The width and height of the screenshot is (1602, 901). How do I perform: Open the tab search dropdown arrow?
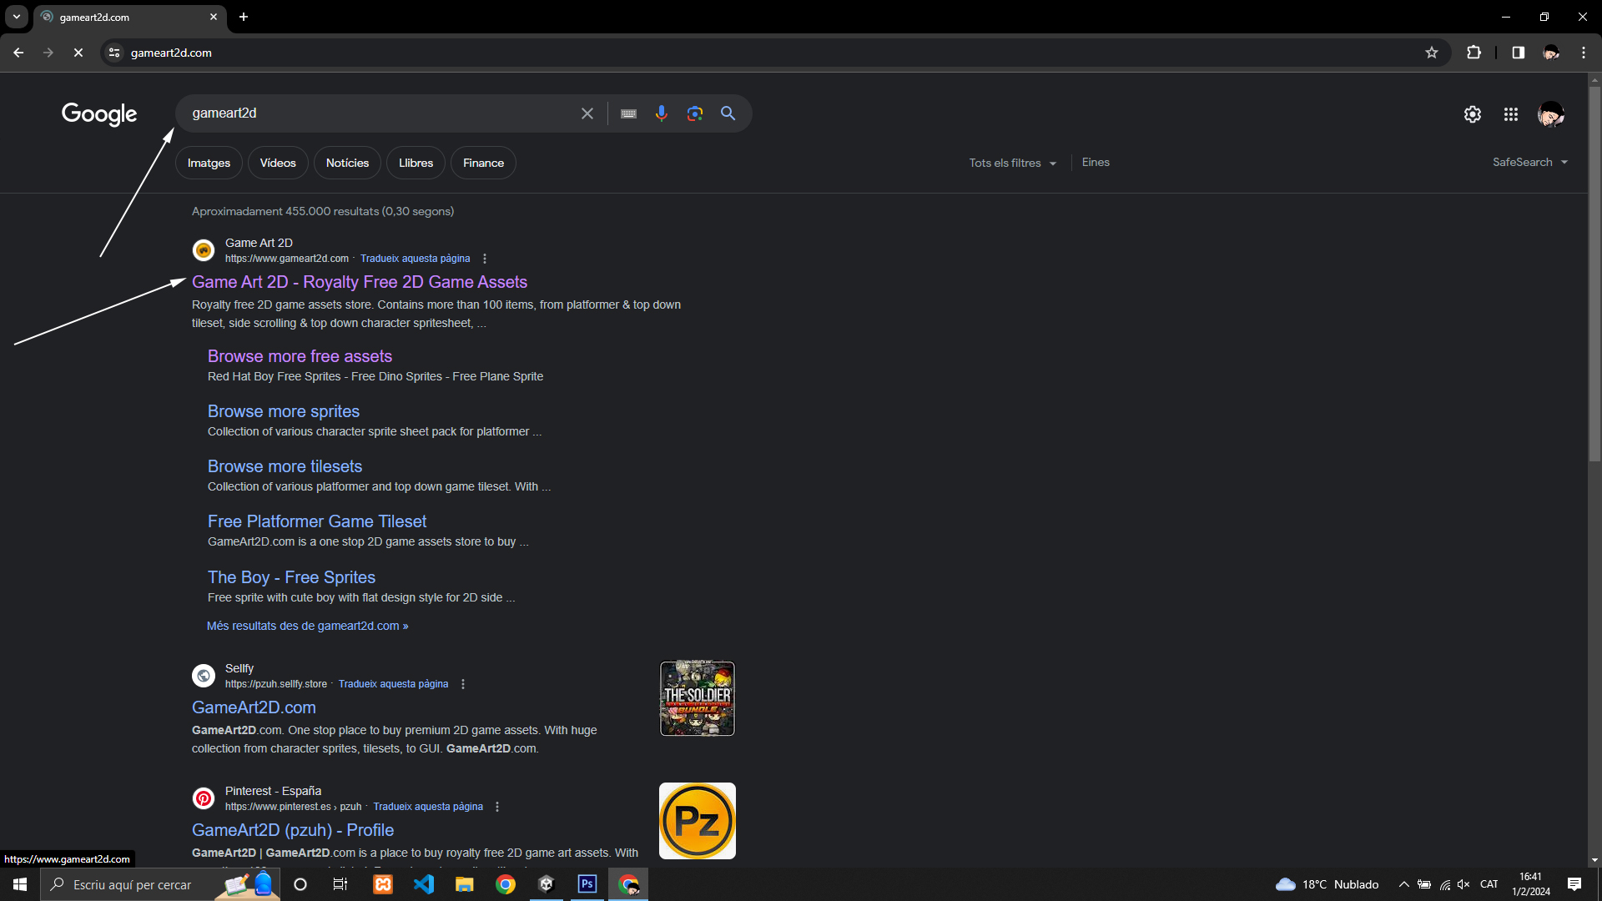[x=16, y=17]
